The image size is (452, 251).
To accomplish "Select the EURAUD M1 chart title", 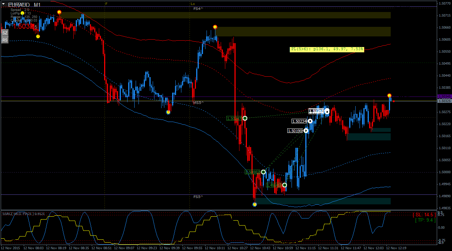I will (24, 5).
